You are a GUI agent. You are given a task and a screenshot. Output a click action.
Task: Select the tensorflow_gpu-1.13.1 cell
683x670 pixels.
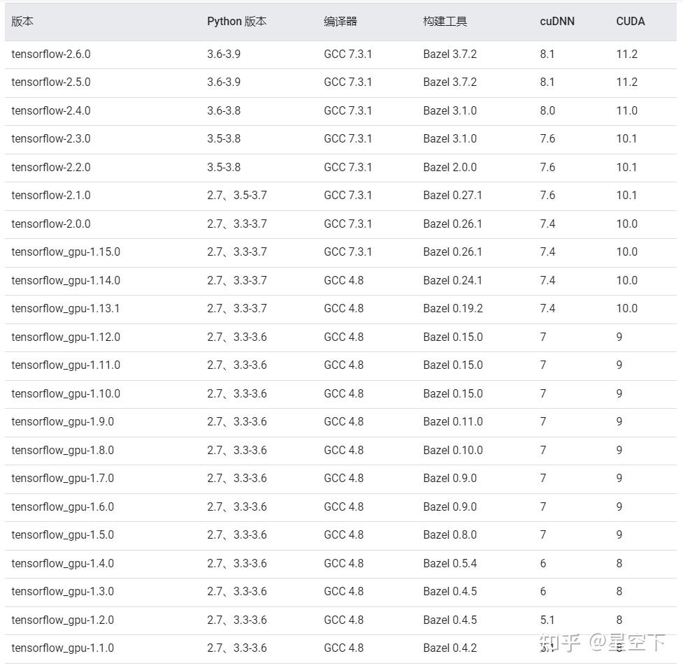coord(65,309)
